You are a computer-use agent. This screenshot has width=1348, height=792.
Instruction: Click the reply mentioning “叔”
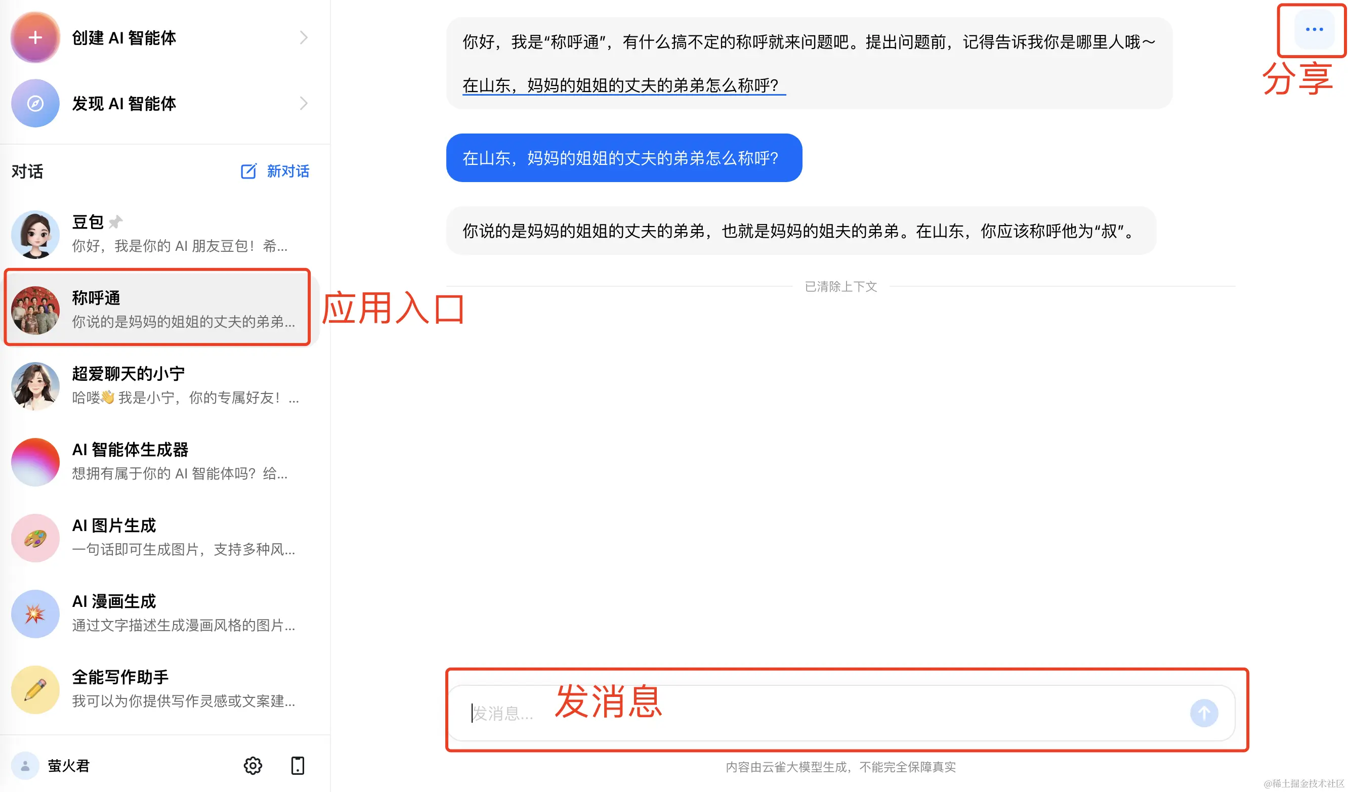point(801,231)
